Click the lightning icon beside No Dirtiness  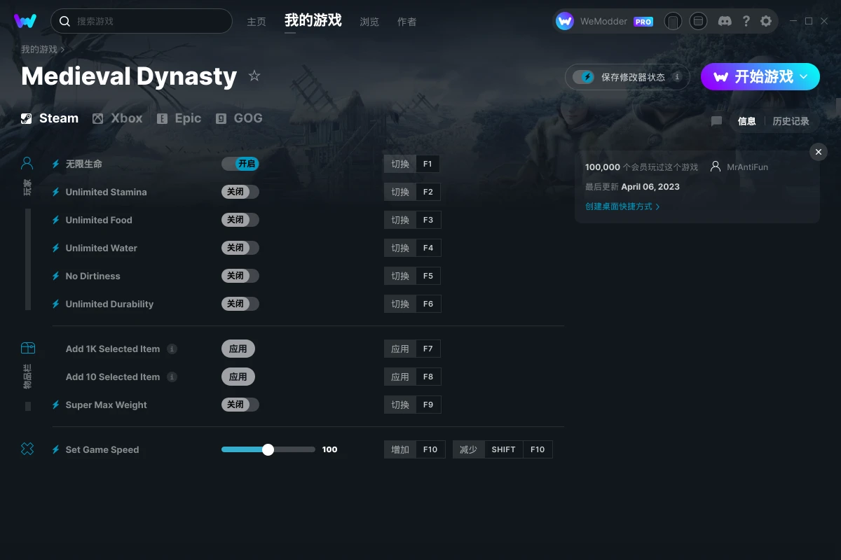tap(56, 276)
